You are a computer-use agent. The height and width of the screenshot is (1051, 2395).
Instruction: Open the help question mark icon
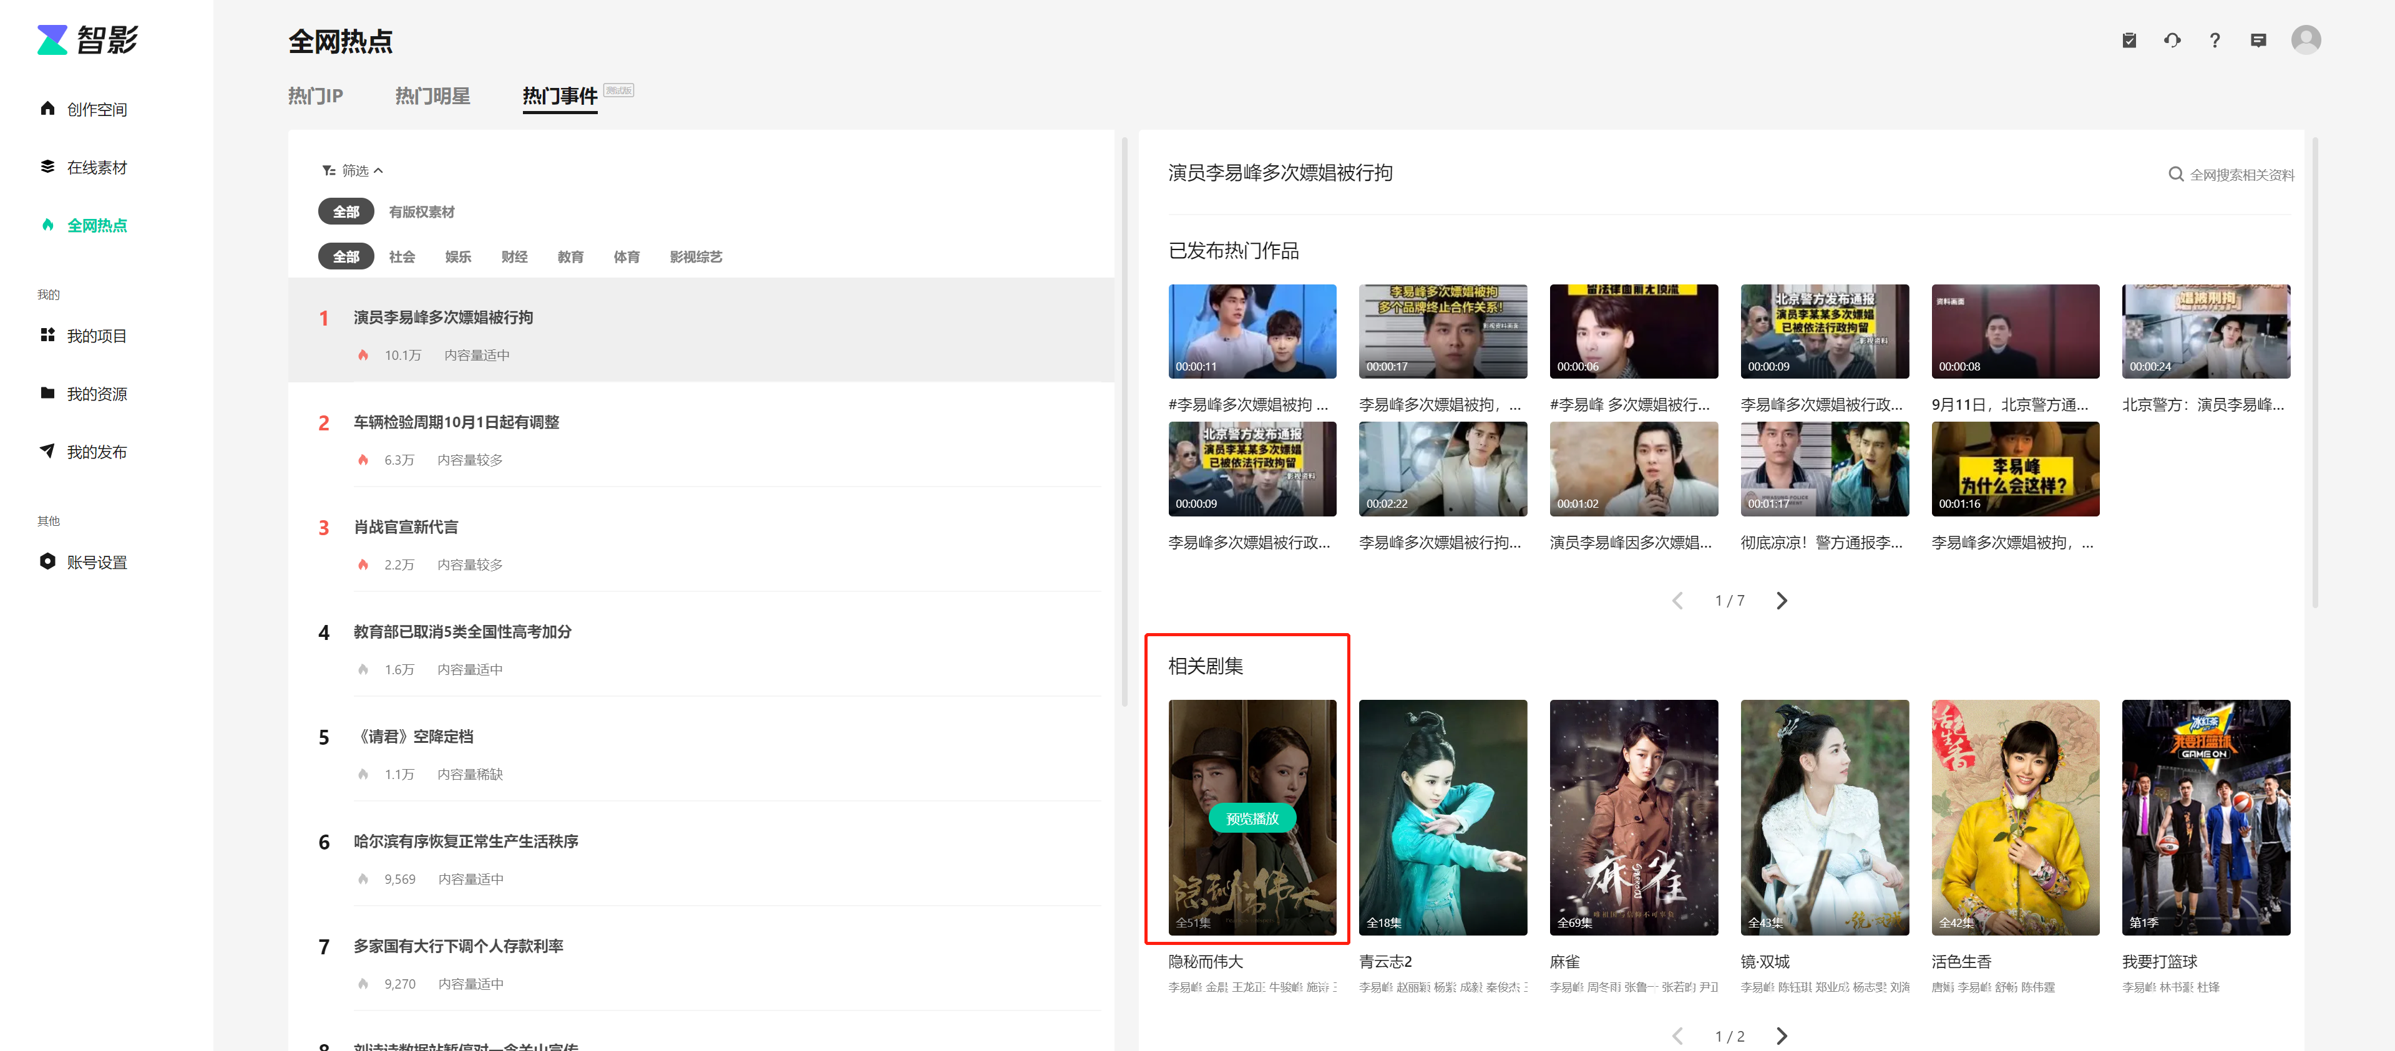pos(2215,40)
